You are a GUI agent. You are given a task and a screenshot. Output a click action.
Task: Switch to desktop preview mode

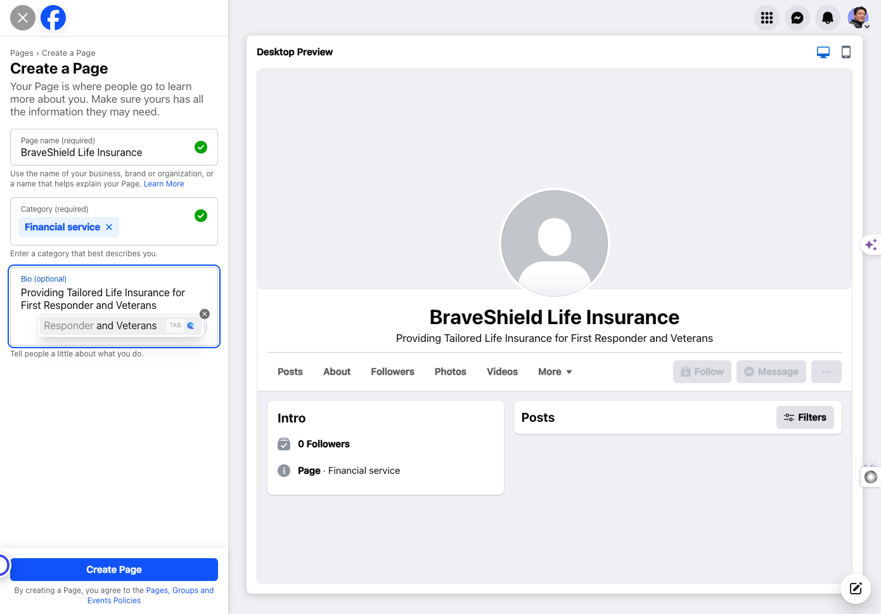click(x=823, y=52)
